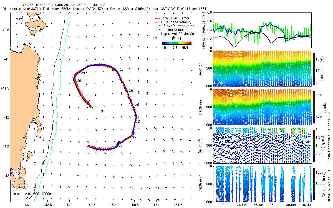Click the chl-a depth-section scatter plot
This screenshot has height=208, width=333.
click(262, 145)
